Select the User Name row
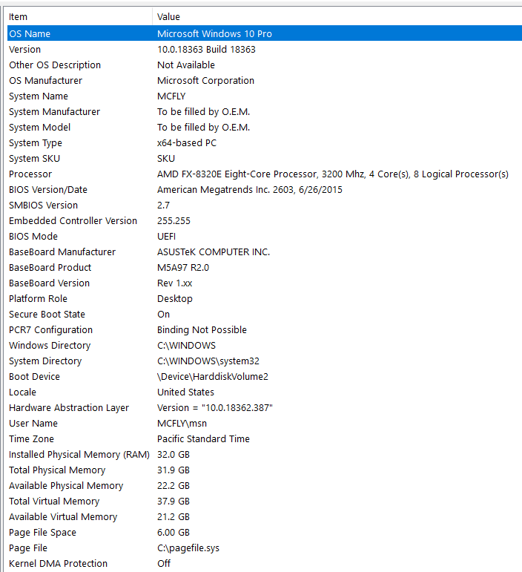 [265, 423]
